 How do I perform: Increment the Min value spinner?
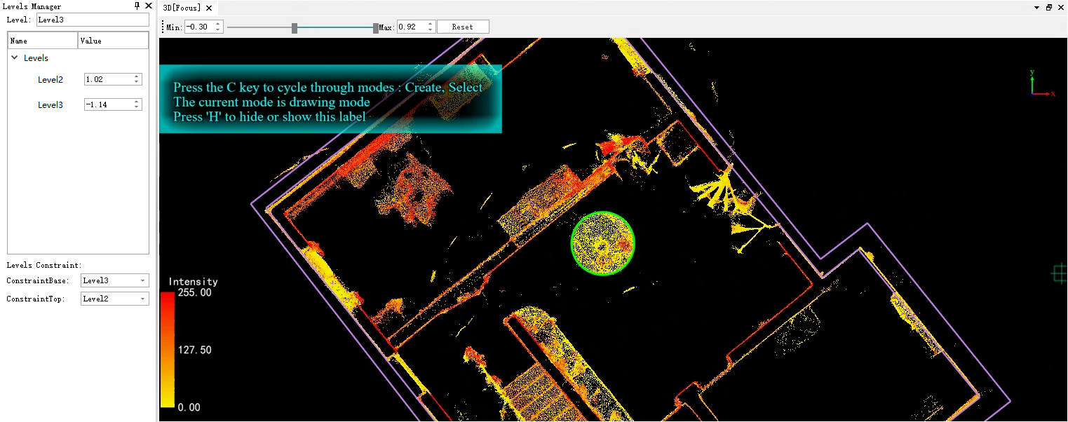[218, 25]
